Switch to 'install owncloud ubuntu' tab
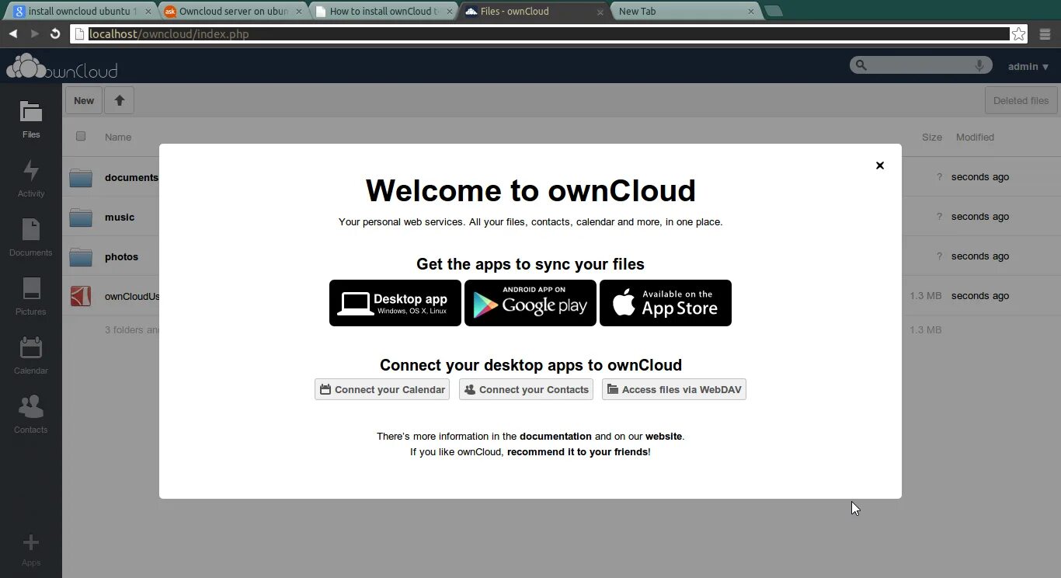Screen dimensions: 1061x578 82,11
